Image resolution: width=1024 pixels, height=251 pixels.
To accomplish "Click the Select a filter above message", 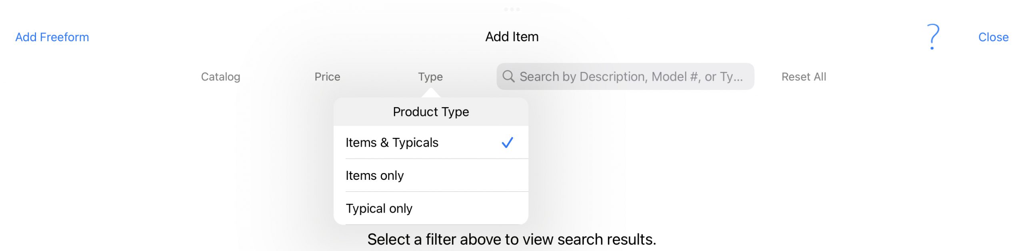I will pos(512,239).
